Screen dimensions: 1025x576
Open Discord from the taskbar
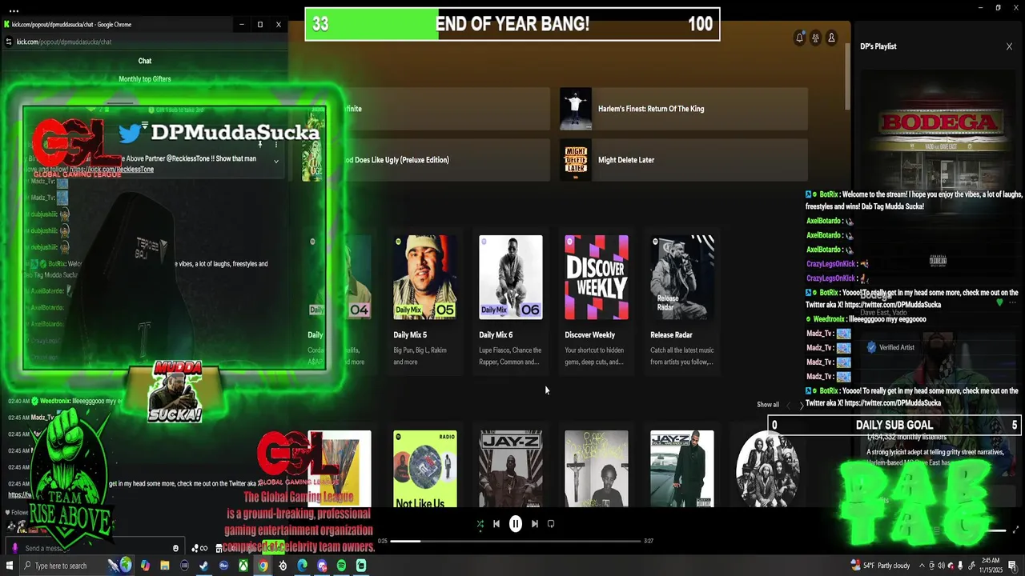click(x=322, y=566)
